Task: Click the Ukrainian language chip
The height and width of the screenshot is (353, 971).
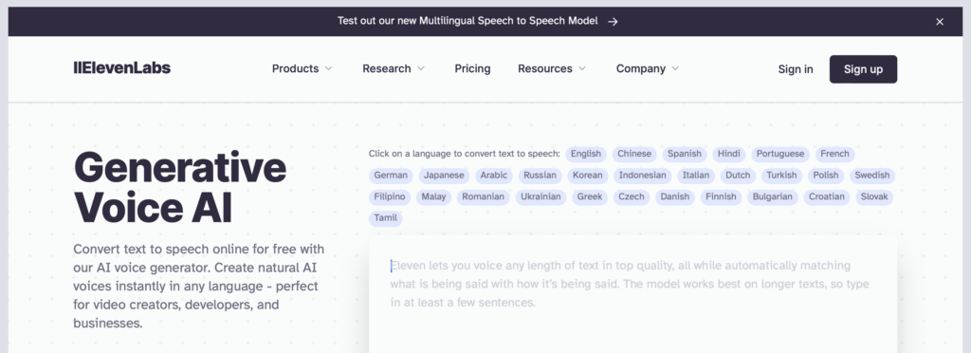Action: point(540,197)
